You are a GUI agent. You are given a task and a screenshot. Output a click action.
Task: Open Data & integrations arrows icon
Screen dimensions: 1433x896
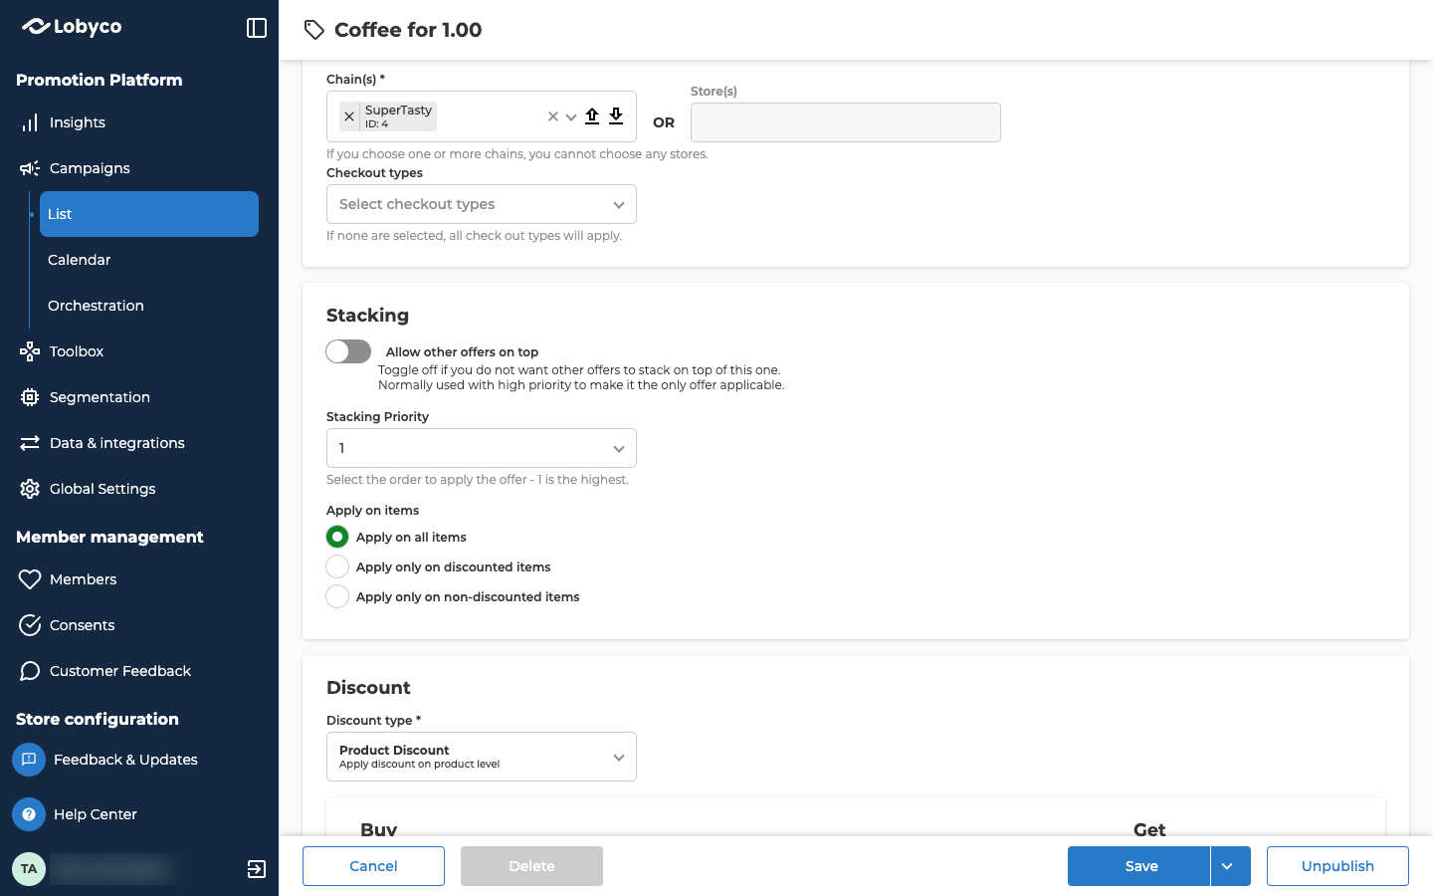coord(30,443)
